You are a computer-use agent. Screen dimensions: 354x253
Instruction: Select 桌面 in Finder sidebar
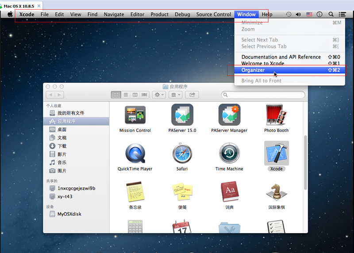pyautogui.click(x=76, y=130)
